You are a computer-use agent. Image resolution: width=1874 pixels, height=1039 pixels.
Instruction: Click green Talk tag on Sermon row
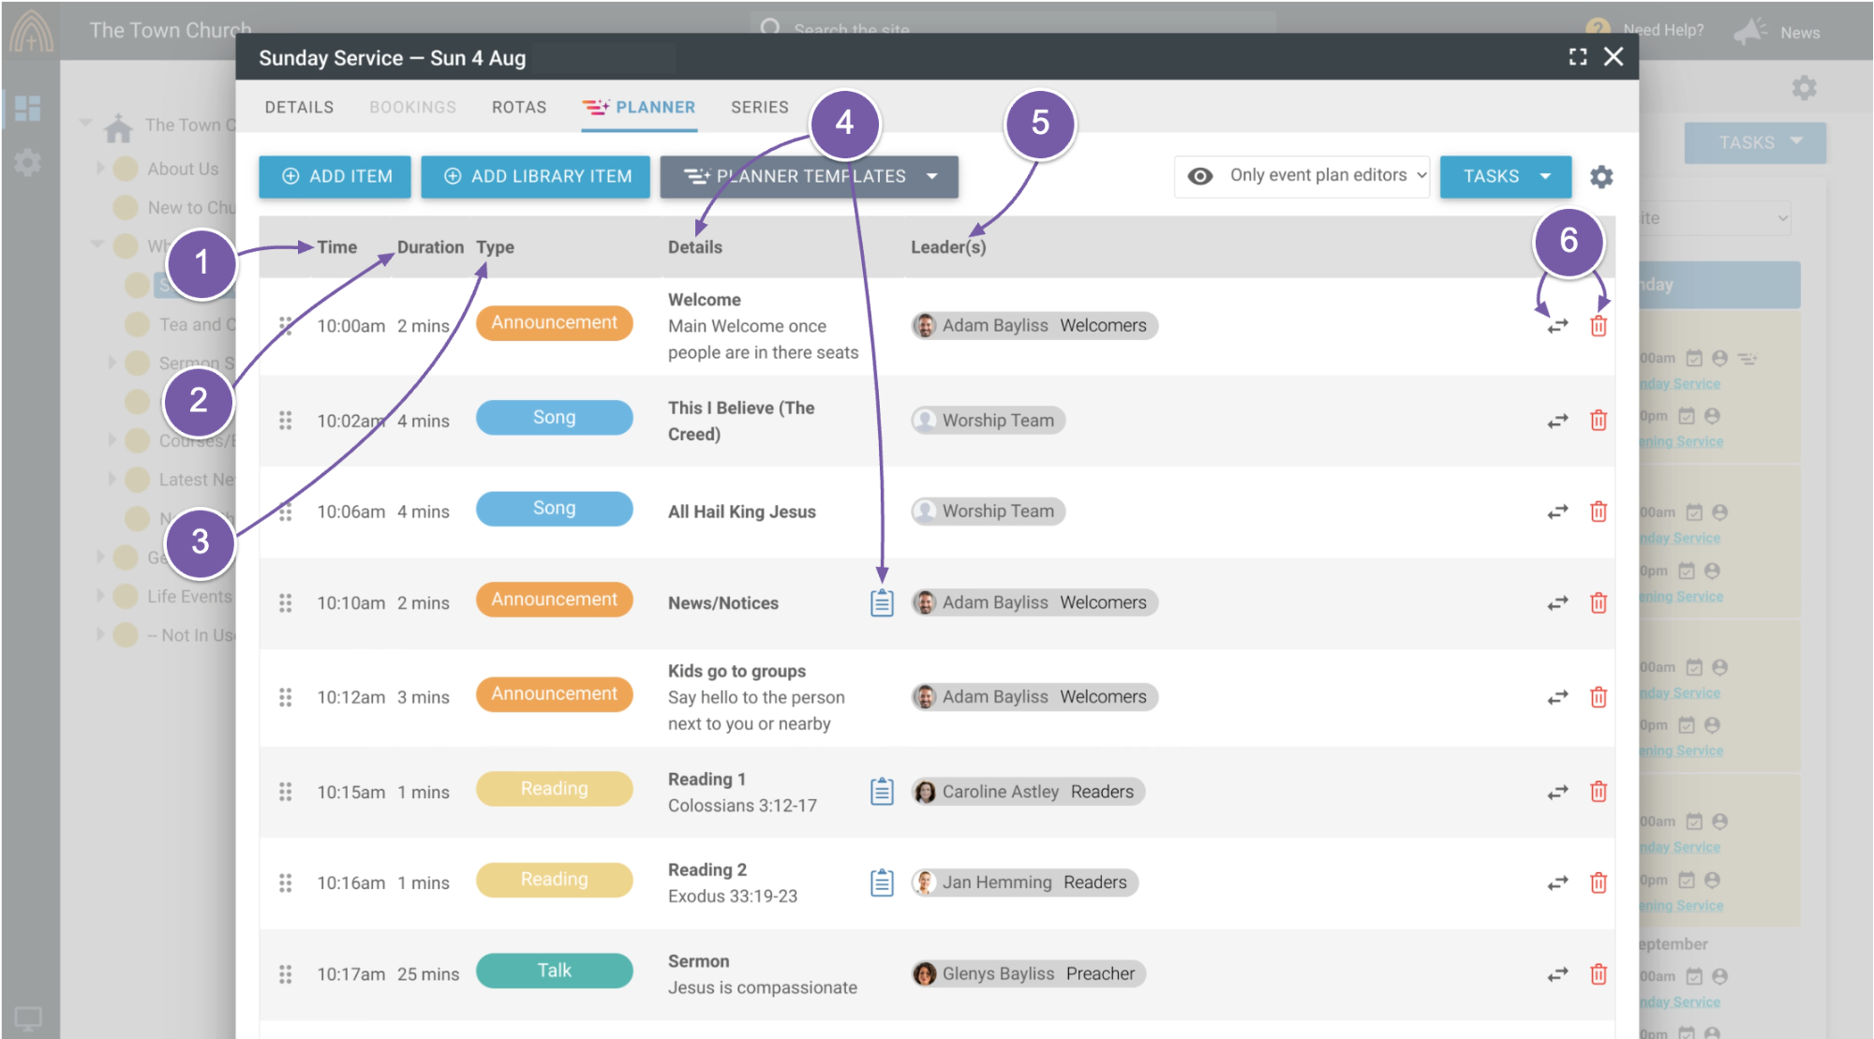[555, 971]
